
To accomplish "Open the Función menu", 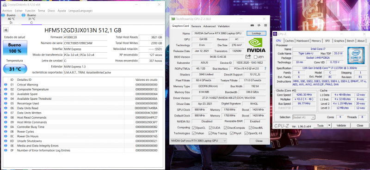I will pyautogui.click(x=30, y=11).
